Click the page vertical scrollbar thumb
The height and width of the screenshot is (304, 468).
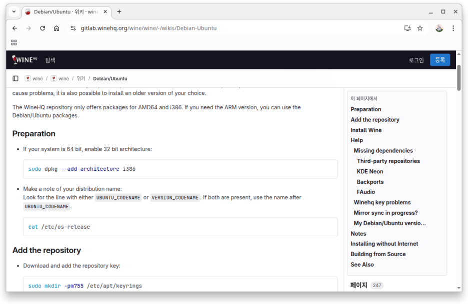click(x=458, y=77)
